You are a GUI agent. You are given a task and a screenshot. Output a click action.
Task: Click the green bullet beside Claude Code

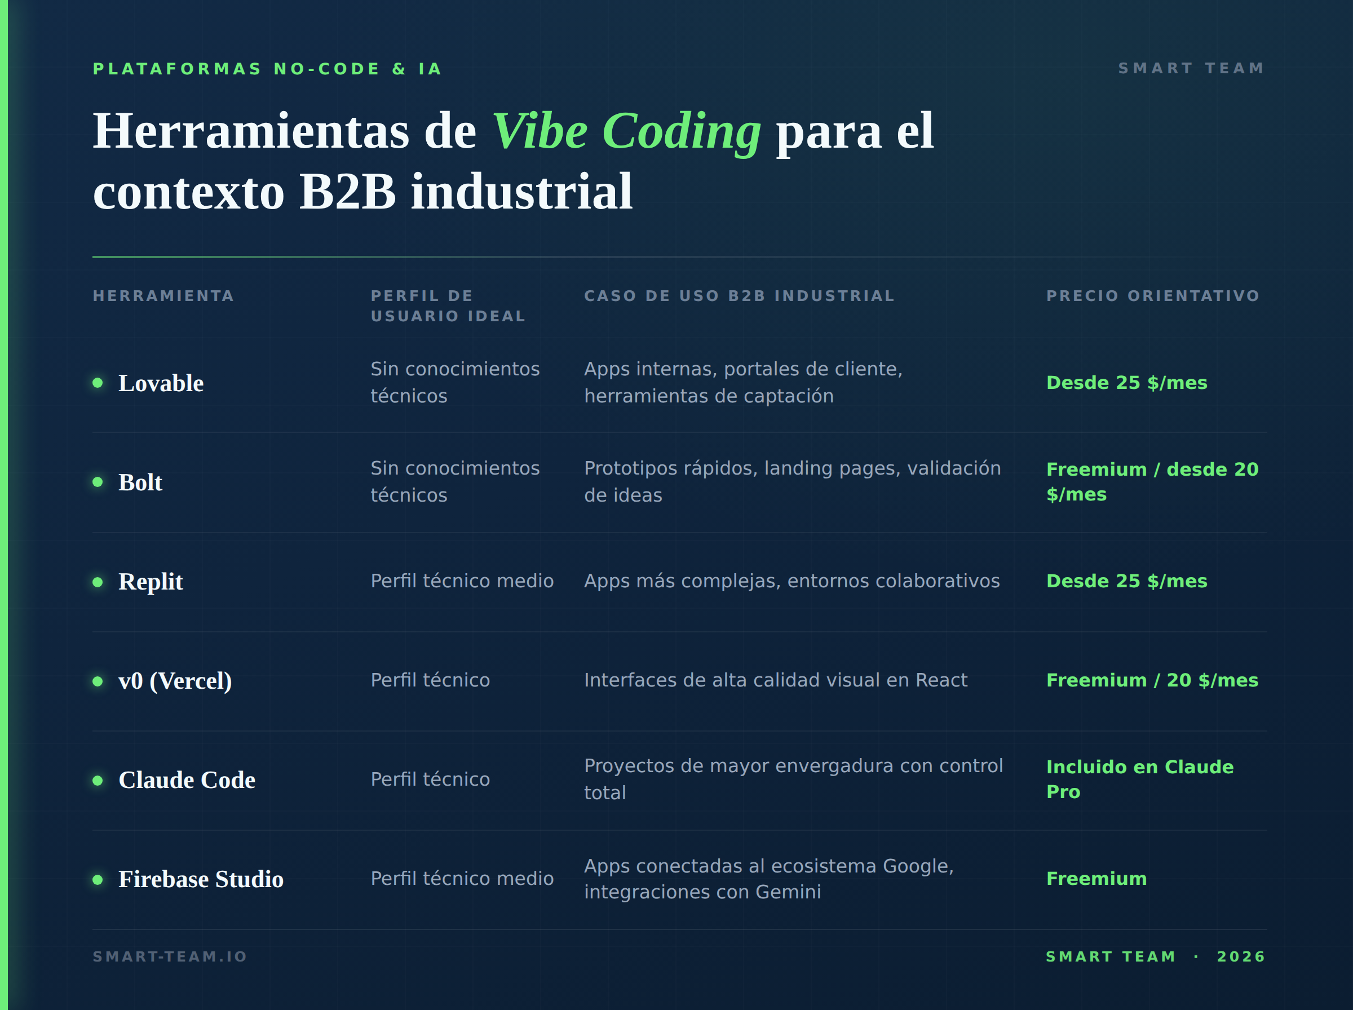97,780
